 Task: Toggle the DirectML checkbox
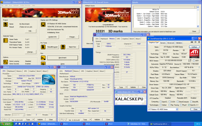coord(191,102)
